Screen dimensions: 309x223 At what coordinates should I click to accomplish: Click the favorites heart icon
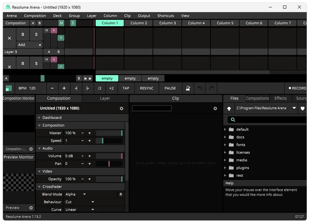coord(302,108)
